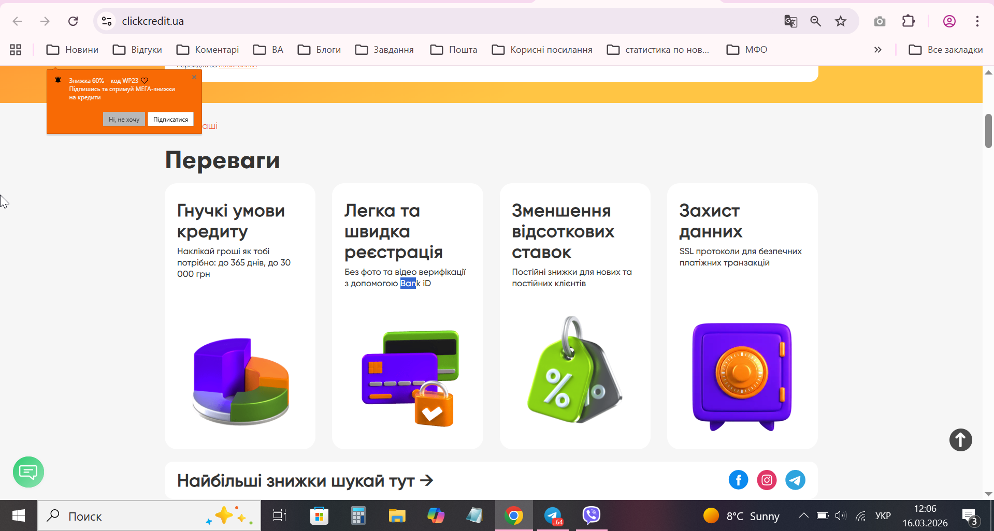The width and height of the screenshot is (994, 531).
Task: Show hidden bookmarks with double chevron
Action: (877, 50)
